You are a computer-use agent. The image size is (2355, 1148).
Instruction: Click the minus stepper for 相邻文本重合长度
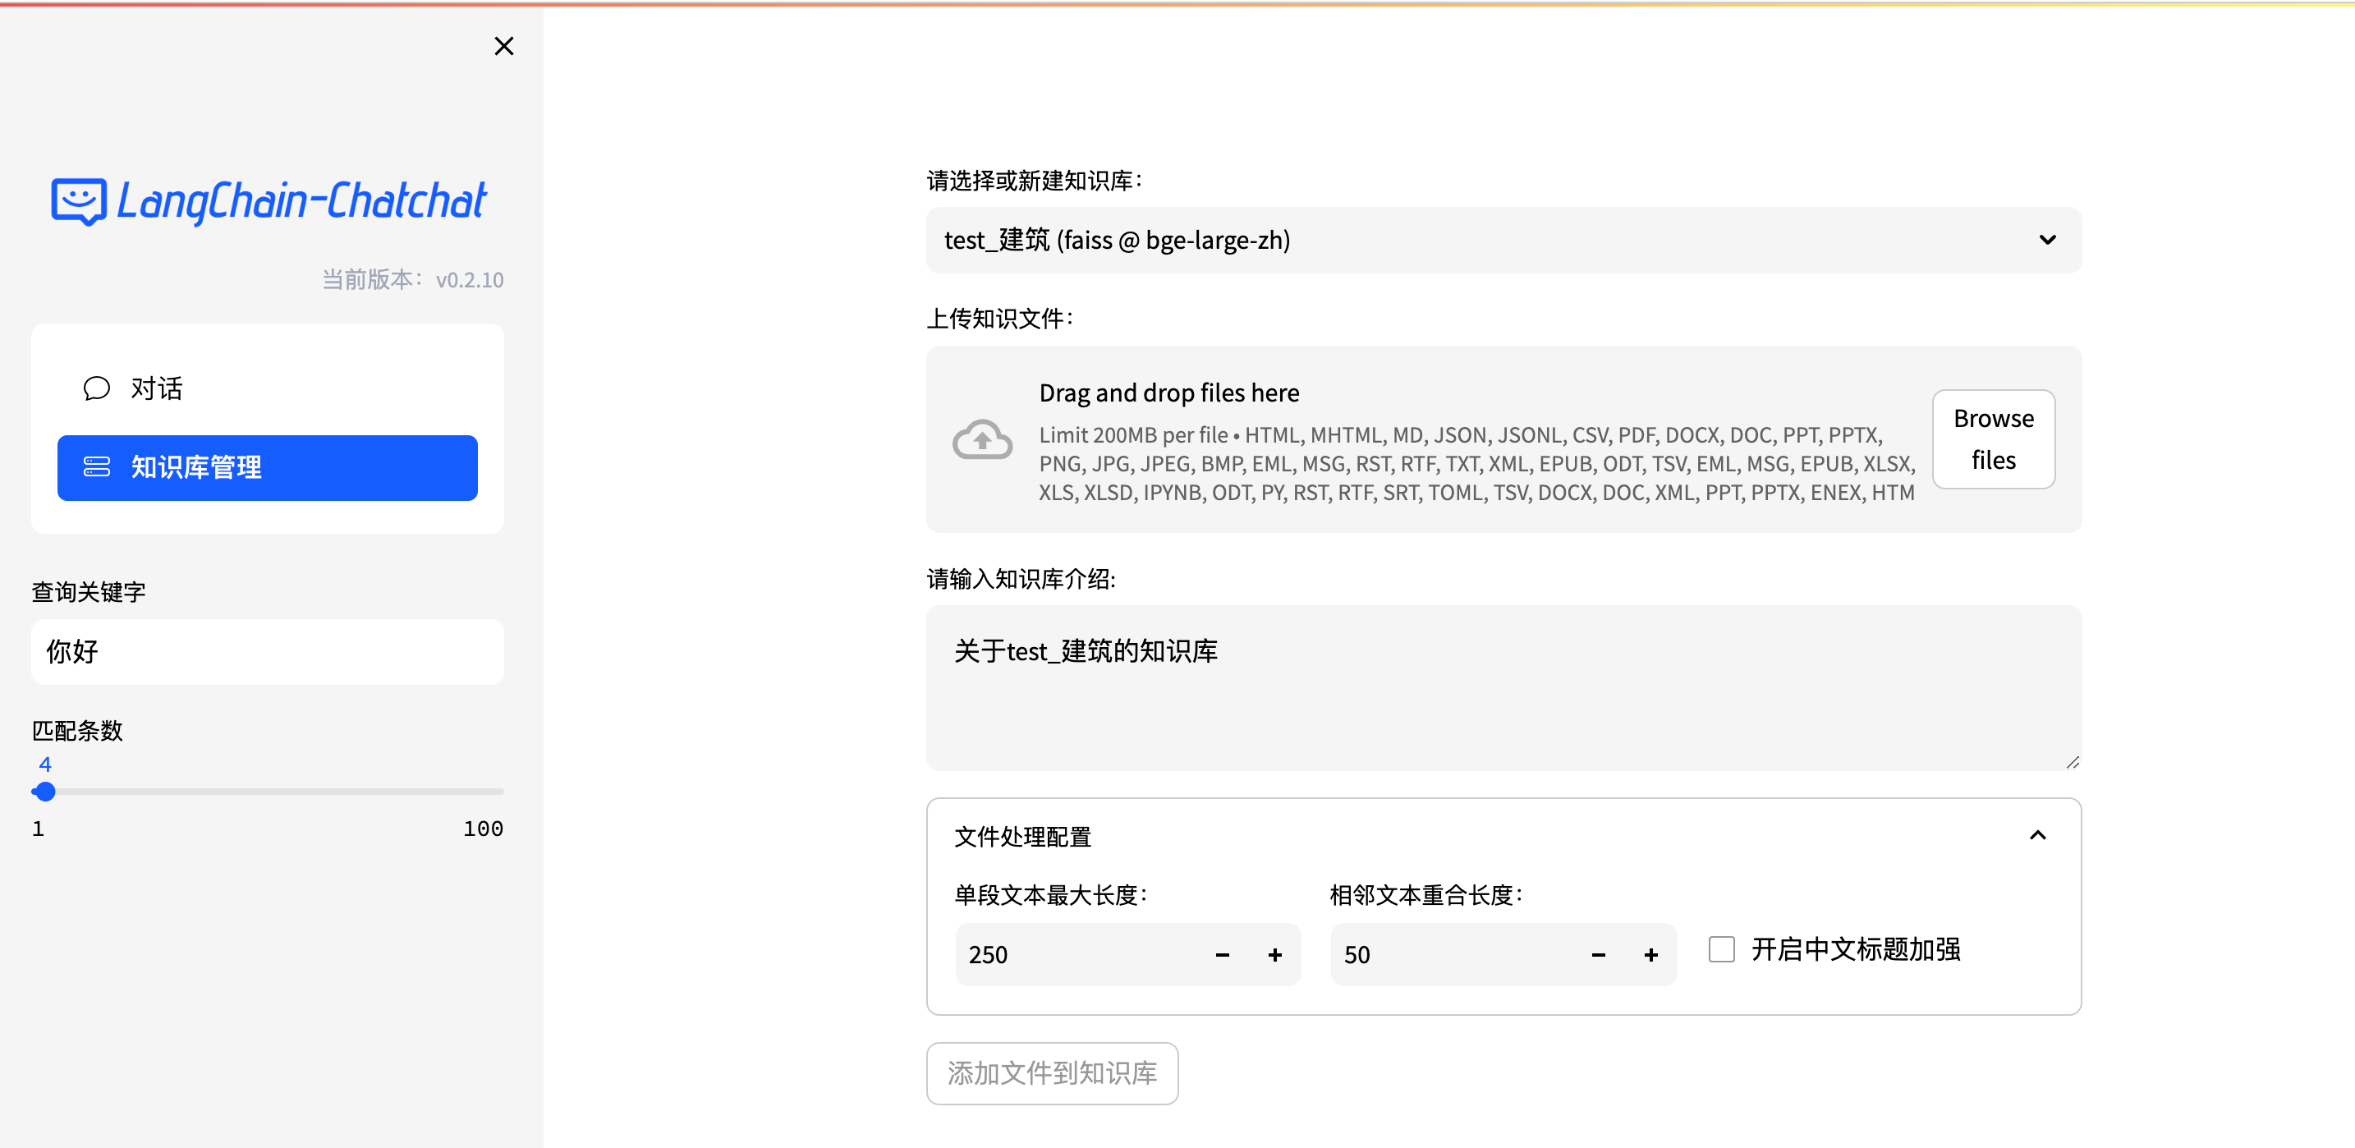pyautogui.click(x=1598, y=954)
